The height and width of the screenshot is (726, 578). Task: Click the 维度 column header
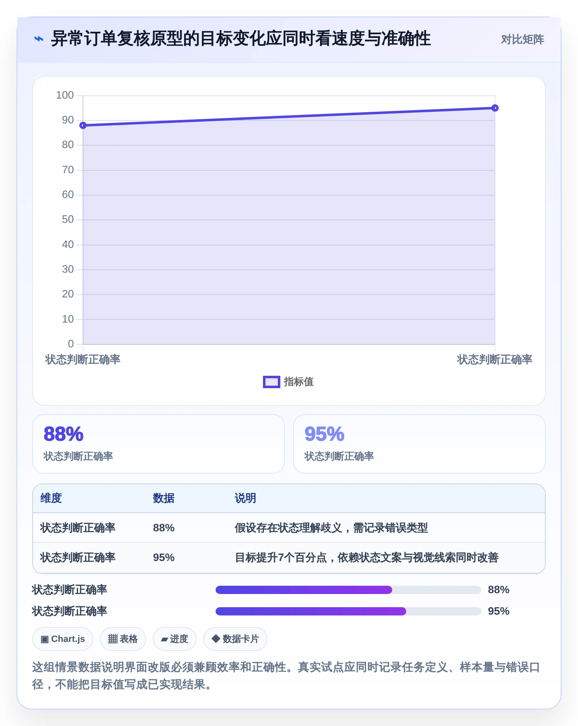[x=51, y=498]
